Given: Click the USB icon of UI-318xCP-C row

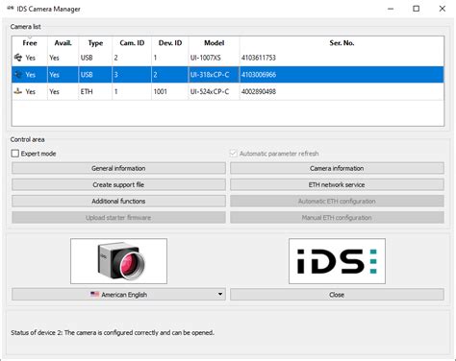Looking at the screenshot, I should pos(18,75).
